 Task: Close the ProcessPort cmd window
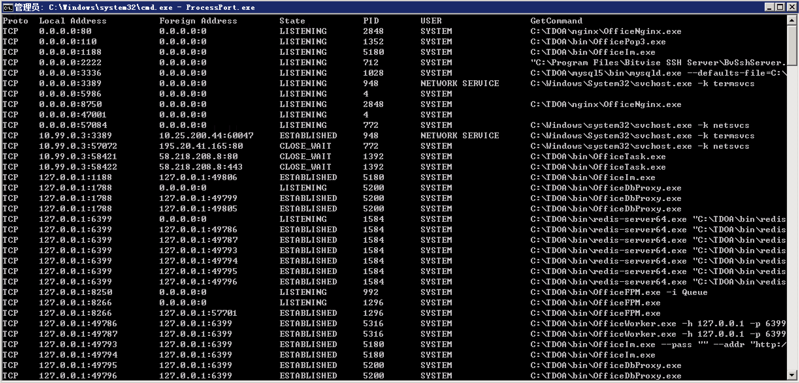click(792, 7)
